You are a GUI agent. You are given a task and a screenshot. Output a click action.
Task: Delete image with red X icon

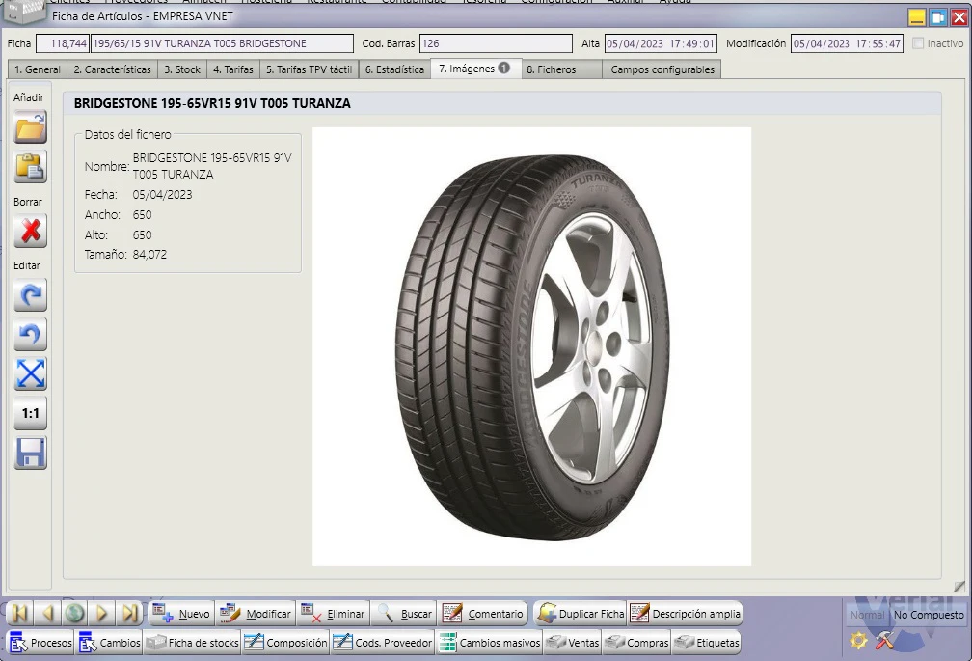pos(31,232)
